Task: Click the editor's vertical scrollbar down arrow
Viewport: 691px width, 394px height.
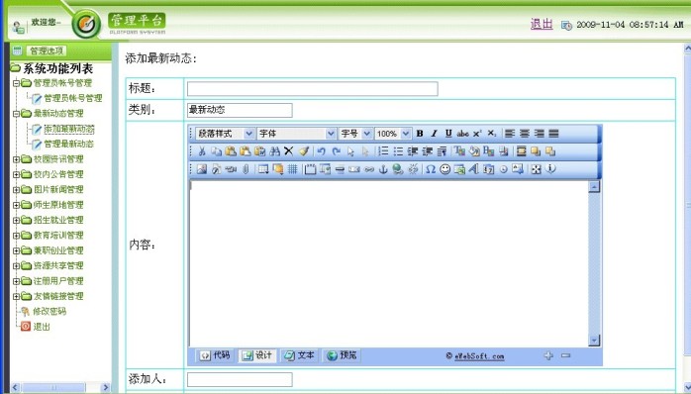Action: pyautogui.click(x=594, y=341)
